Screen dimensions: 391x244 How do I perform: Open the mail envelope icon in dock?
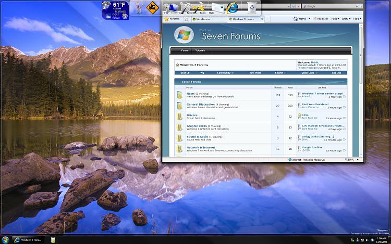[x=218, y=8]
